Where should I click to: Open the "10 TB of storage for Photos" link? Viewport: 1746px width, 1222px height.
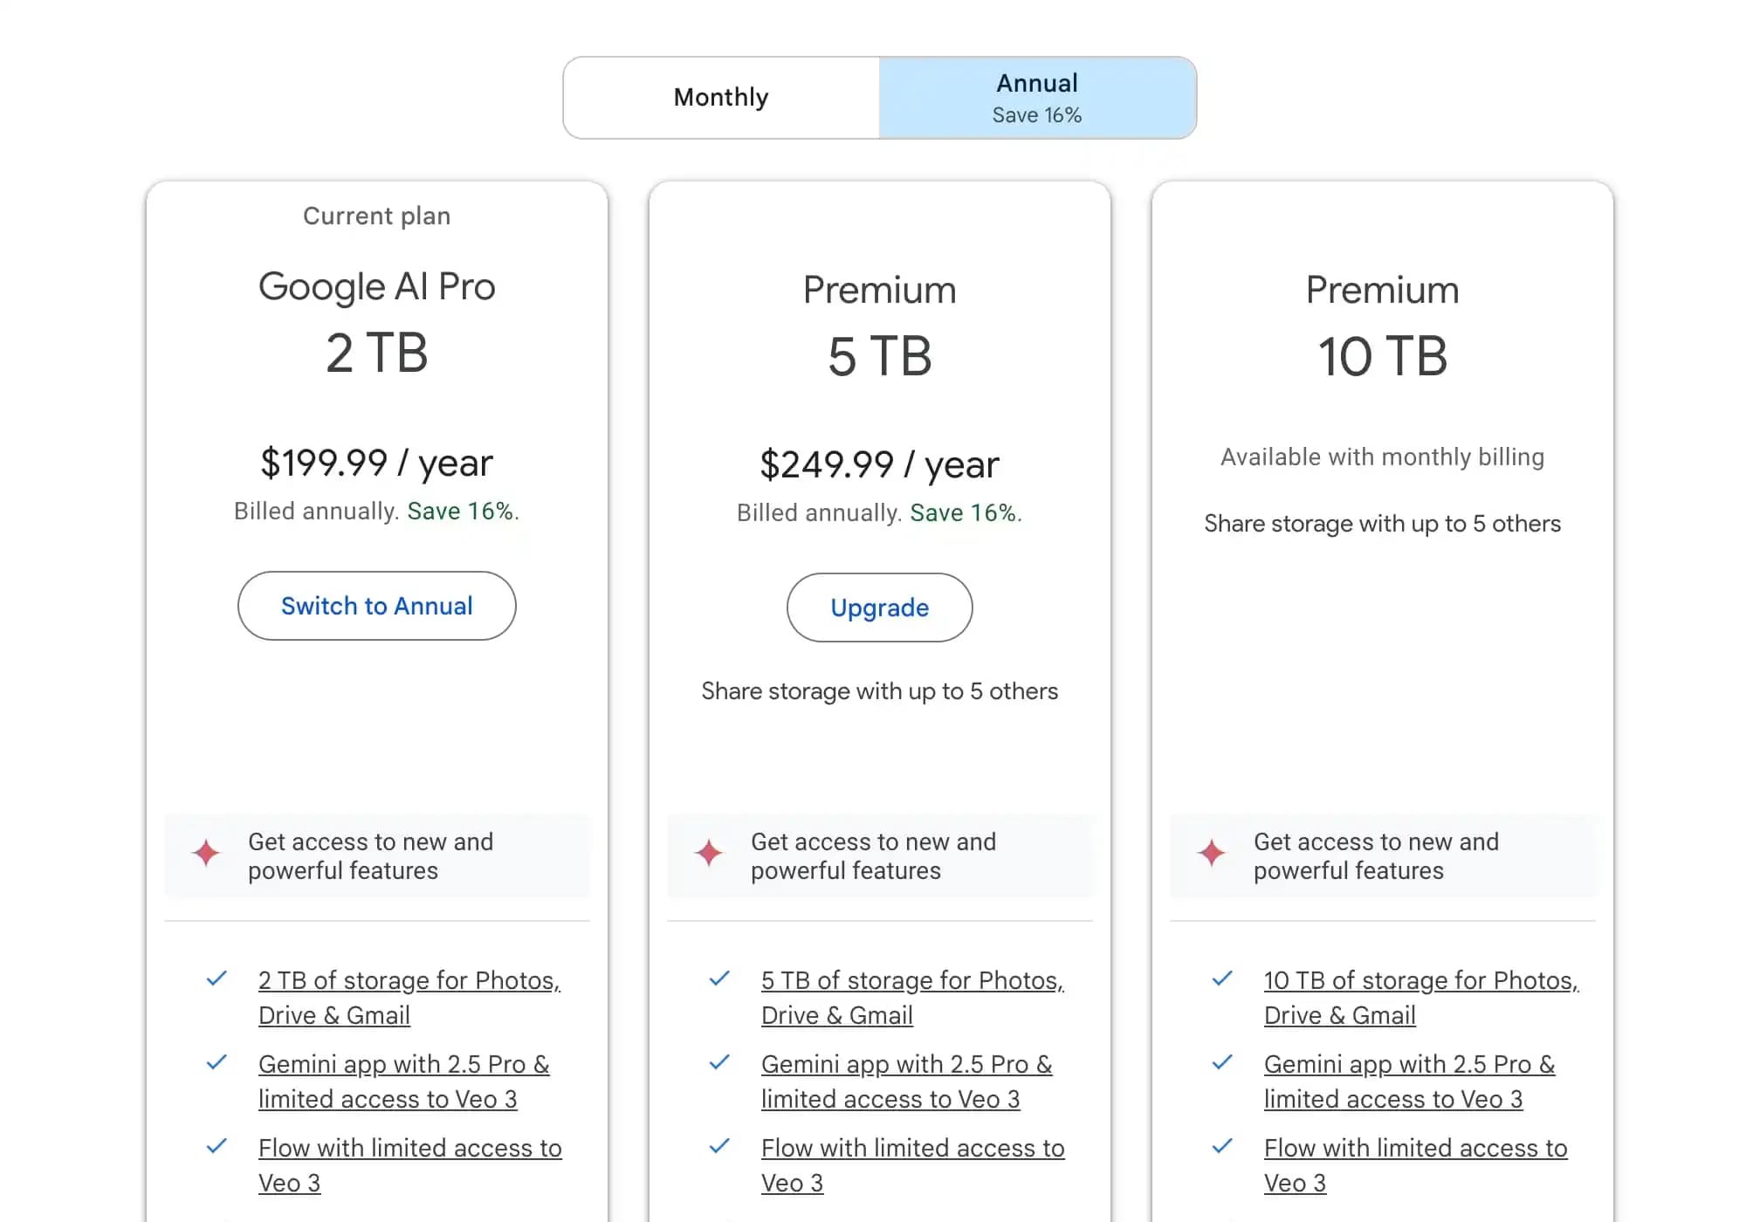1419,997
